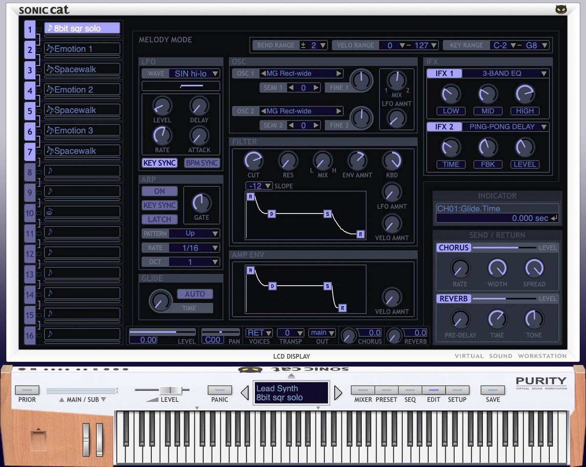The image size is (586, 467).
Task: Click the filter ENV AMNT knob
Action: (357, 161)
